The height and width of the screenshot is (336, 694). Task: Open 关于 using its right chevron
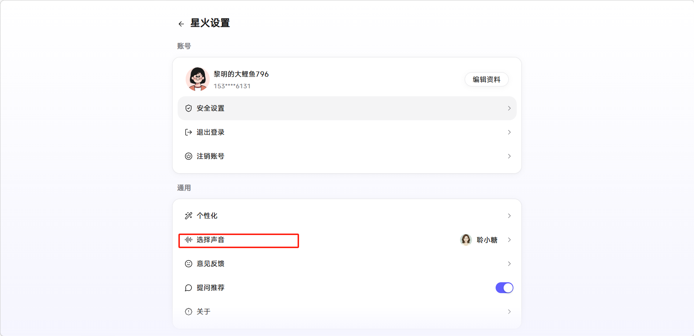coord(509,312)
